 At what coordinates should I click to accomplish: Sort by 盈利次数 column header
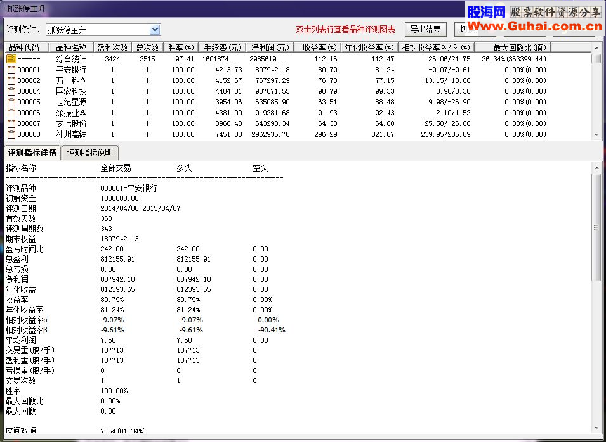[112, 47]
